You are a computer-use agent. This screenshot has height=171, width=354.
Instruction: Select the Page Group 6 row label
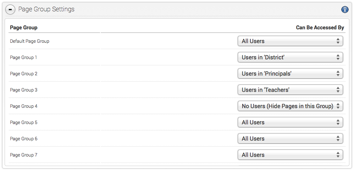(x=24, y=139)
